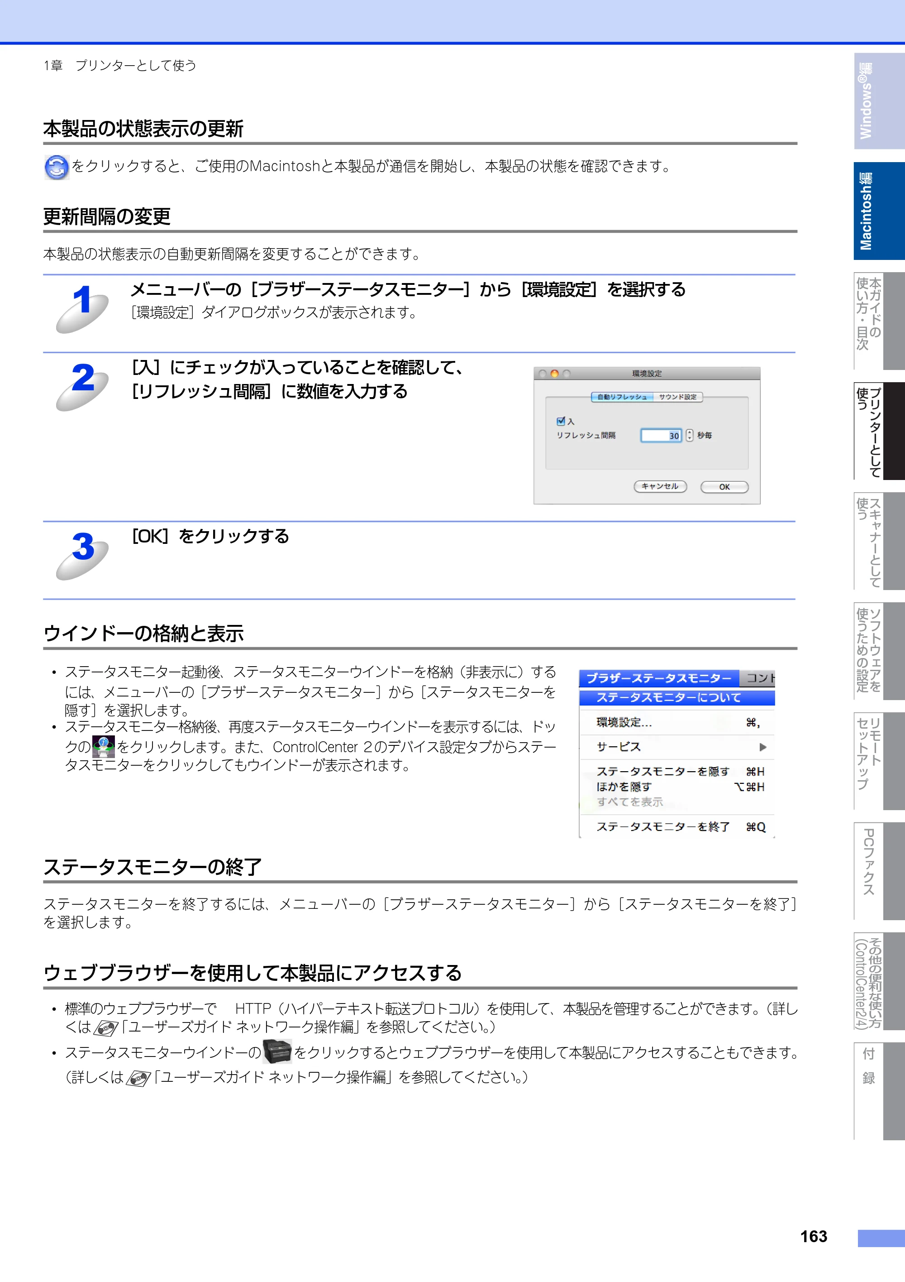
Task: Click the blue status refresh icon
Action: tap(57, 167)
